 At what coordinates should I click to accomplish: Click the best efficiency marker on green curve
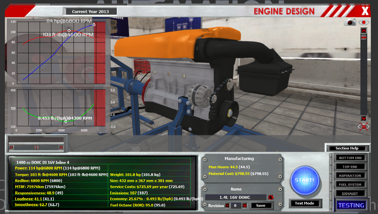pyautogui.click(x=66, y=121)
